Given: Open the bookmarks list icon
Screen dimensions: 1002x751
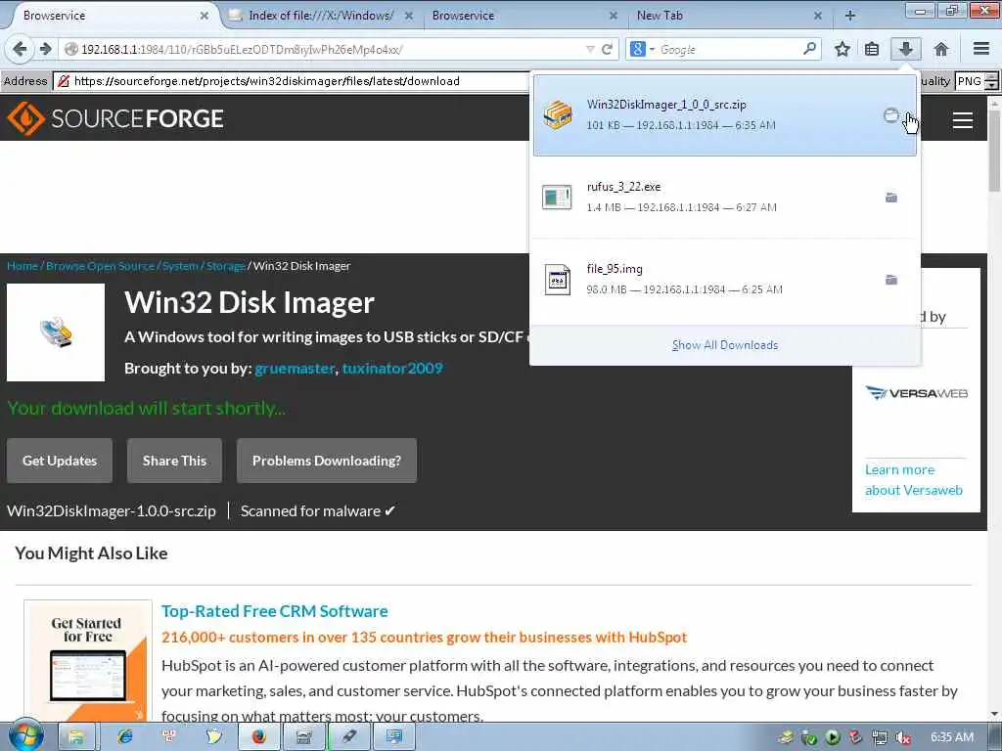Looking at the screenshot, I should pyautogui.click(x=872, y=49).
